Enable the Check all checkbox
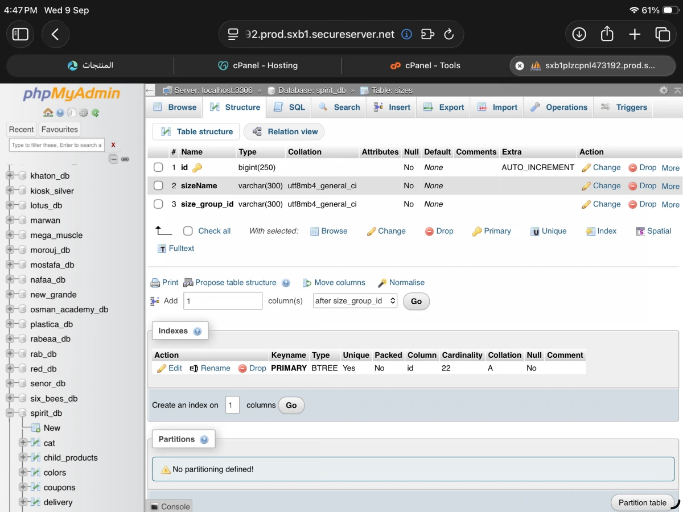This screenshot has height=512, width=683. coord(188,231)
